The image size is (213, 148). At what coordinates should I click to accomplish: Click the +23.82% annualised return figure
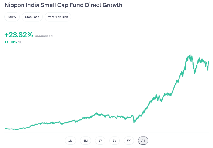pos(19,35)
